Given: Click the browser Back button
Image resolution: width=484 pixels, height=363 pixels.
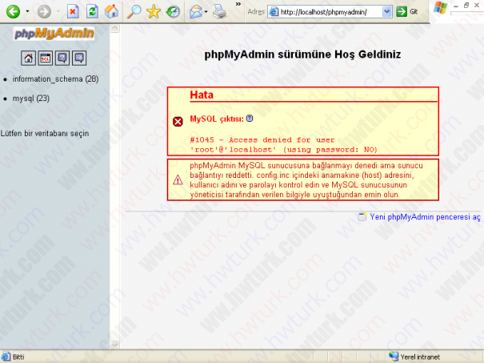Looking at the screenshot, I should pyautogui.click(x=13, y=12).
